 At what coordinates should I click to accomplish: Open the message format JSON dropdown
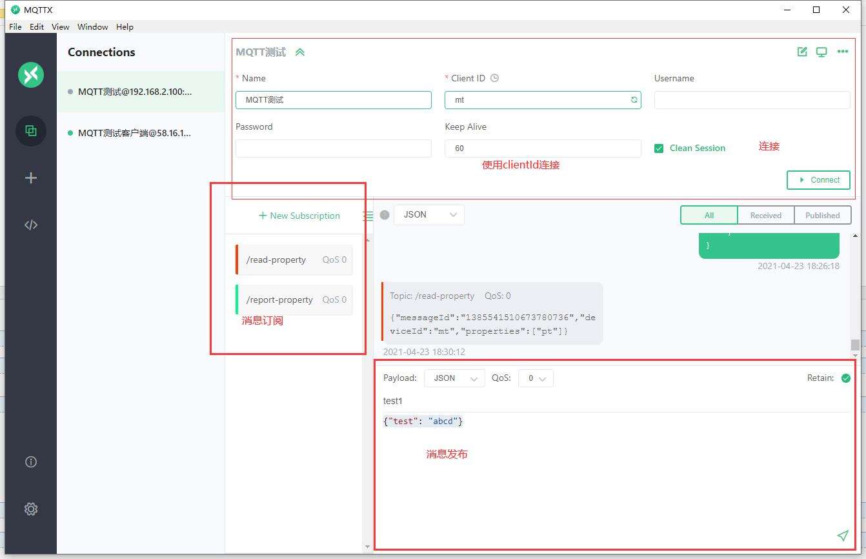coord(428,215)
